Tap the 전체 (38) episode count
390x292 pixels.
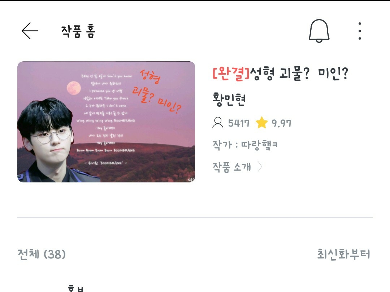click(42, 254)
